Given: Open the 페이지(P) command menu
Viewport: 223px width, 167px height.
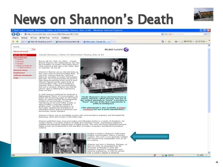Looking at the screenshot, I should coord(187,41).
